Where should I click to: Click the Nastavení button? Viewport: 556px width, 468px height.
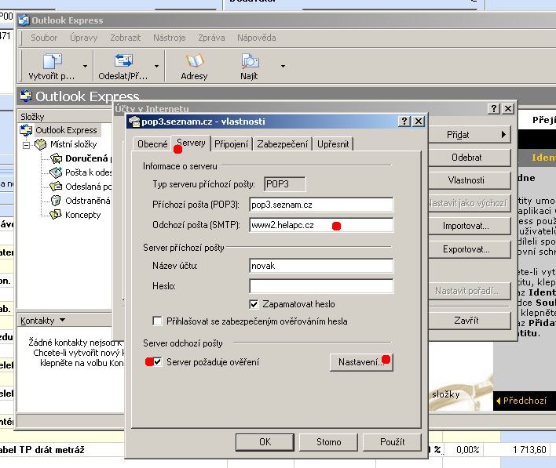pyautogui.click(x=361, y=362)
